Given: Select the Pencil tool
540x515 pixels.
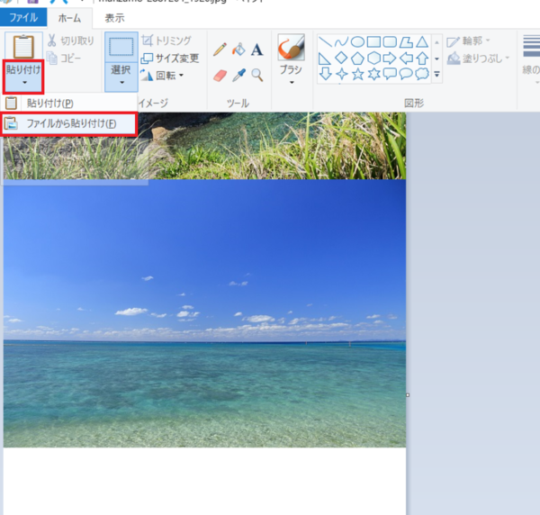Looking at the screenshot, I should click(220, 50).
